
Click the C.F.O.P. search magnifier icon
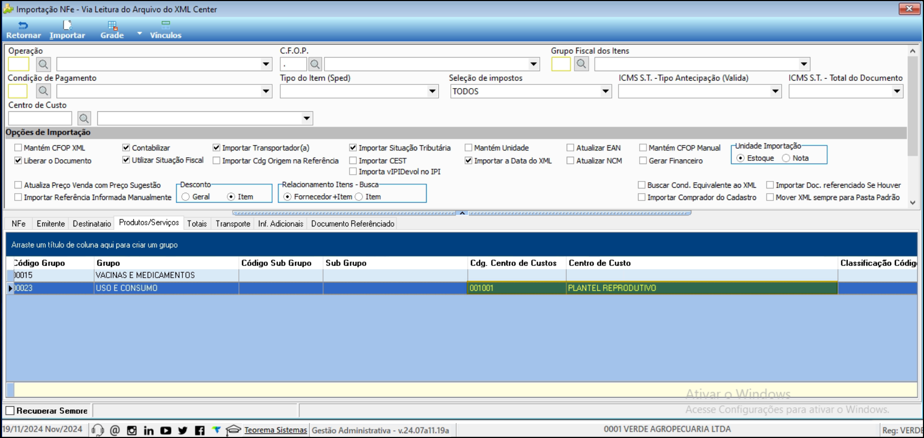pos(315,64)
